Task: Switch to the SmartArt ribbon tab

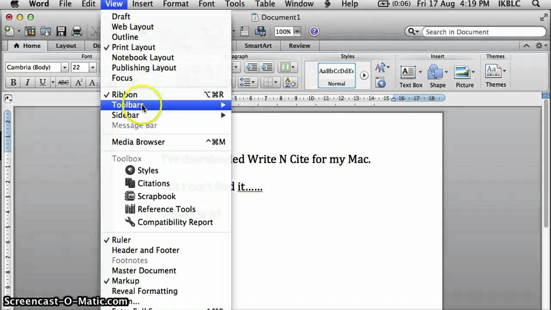Action: 258,46
